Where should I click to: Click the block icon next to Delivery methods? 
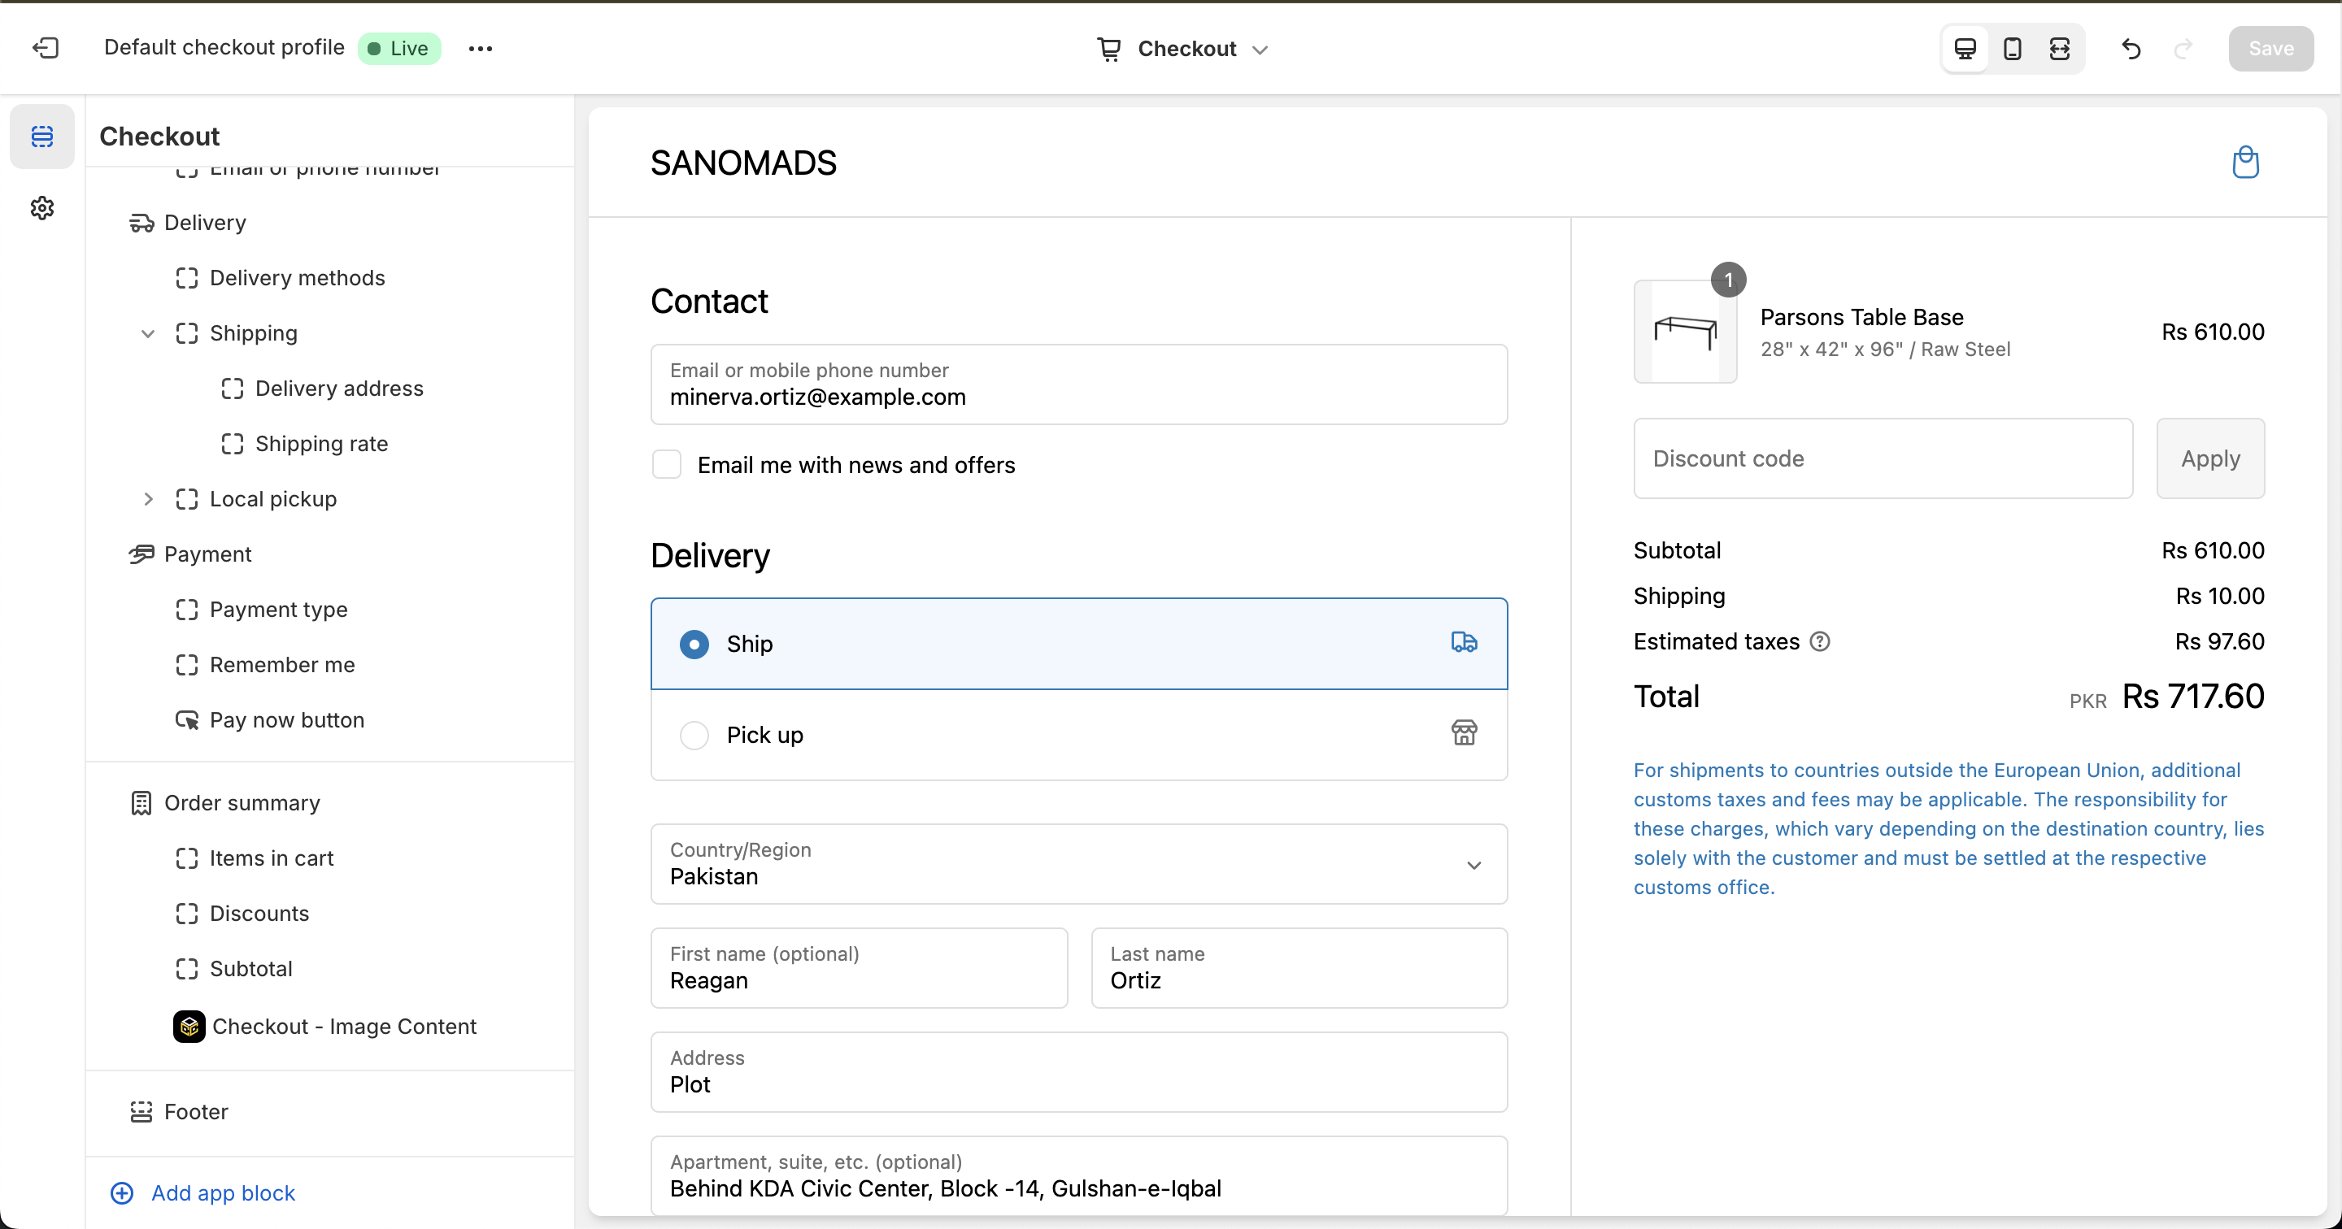pyautogui.click(x=187, y=278)
